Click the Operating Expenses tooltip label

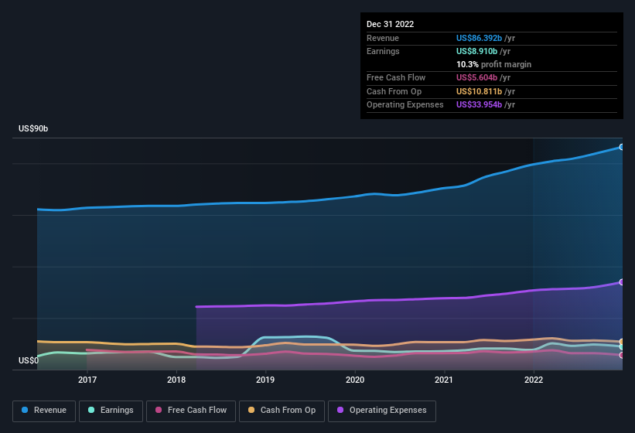(x=405, y=105)
